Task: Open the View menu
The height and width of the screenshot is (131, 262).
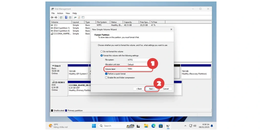Action: (x=68, y=13)
